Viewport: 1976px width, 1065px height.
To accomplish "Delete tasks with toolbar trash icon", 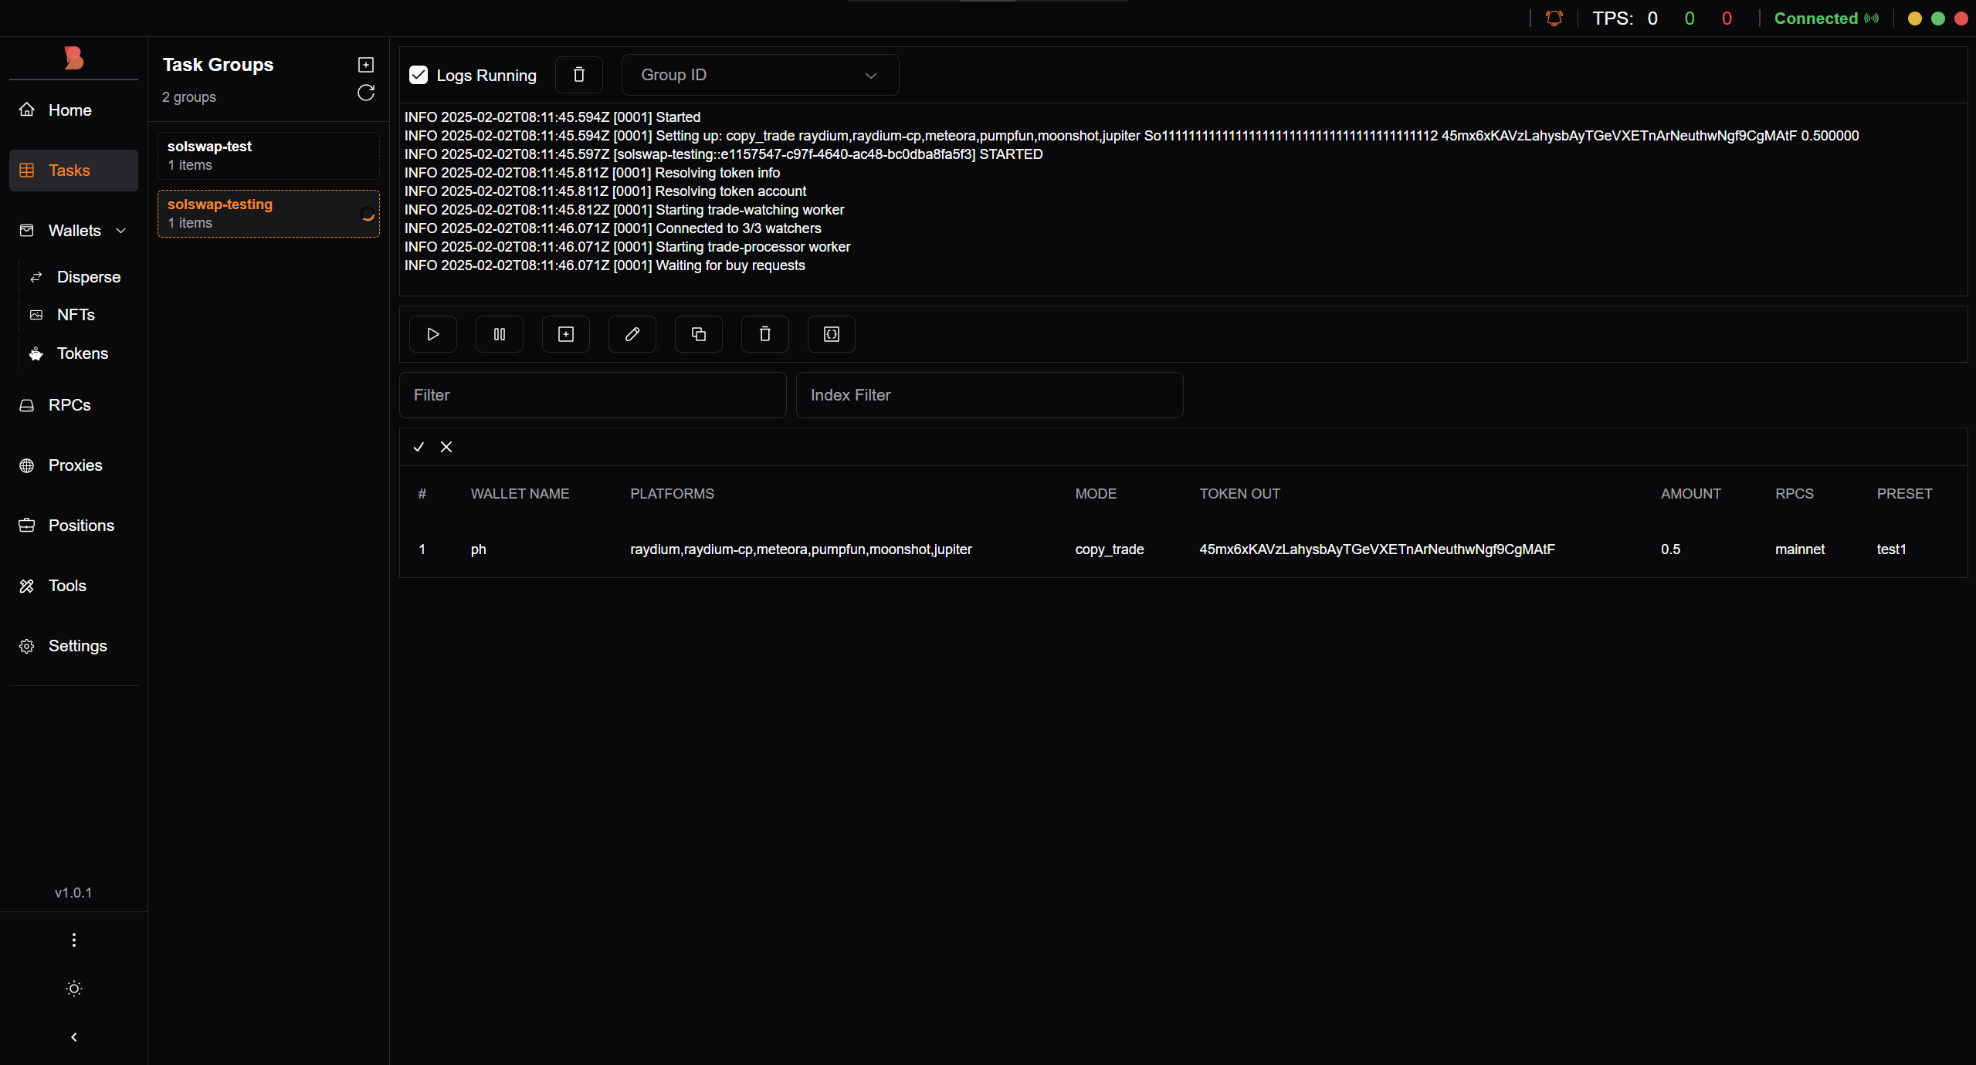I will [x=764, y=334].
